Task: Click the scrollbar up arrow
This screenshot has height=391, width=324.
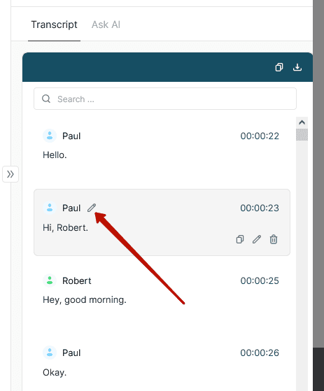Action: click(302, 122)
